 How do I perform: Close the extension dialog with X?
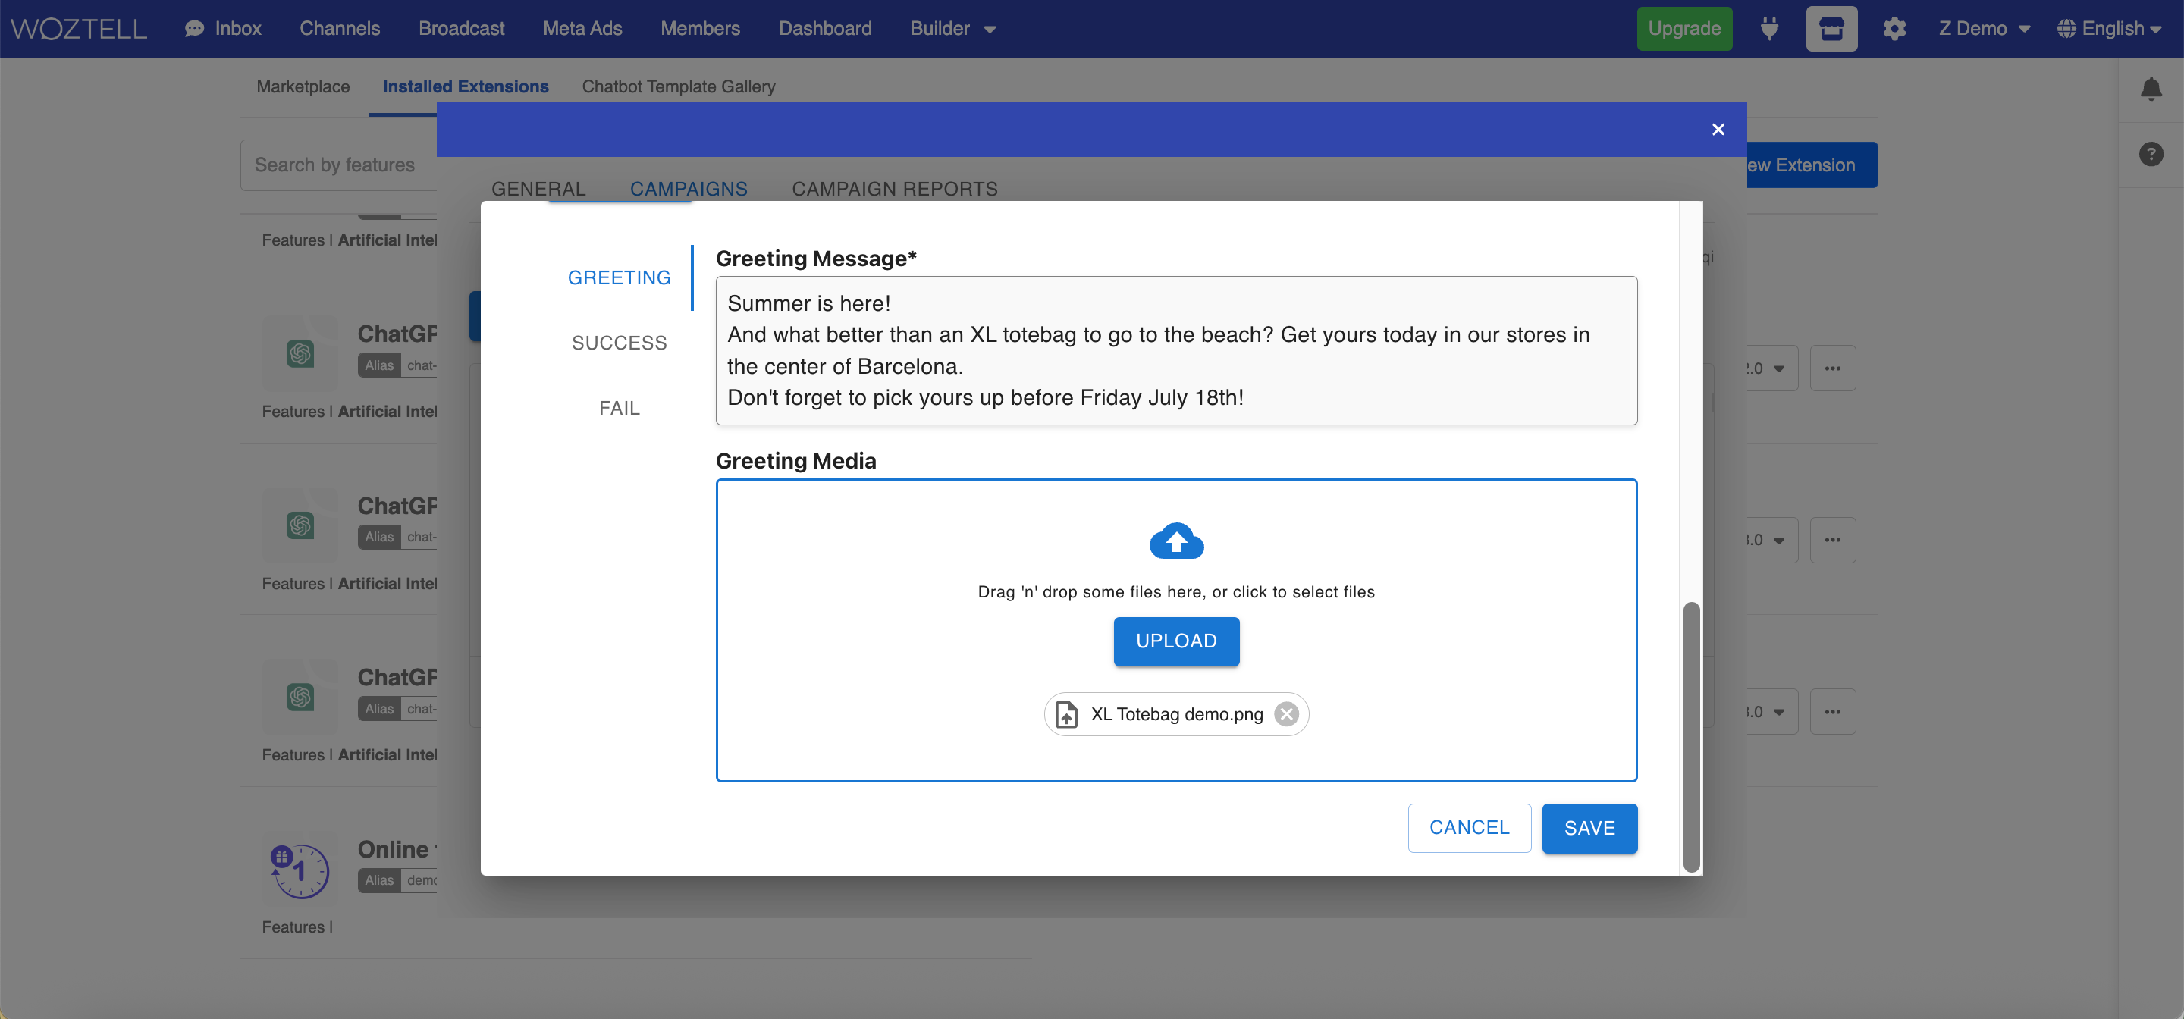point(1718,130)
